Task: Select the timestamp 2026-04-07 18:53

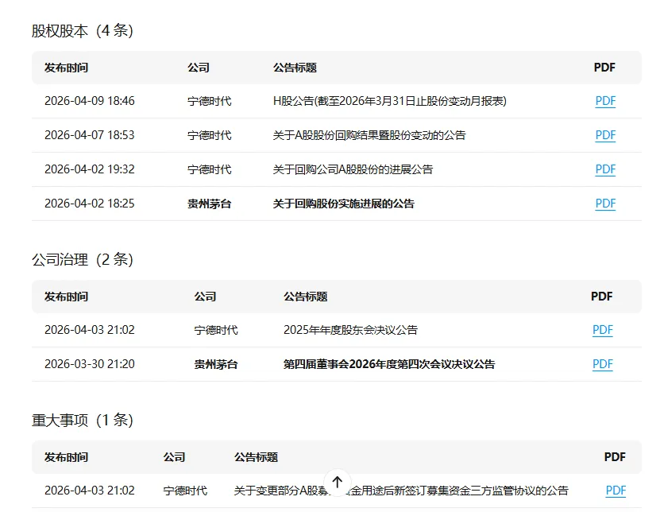Action: tap(90, 135)
